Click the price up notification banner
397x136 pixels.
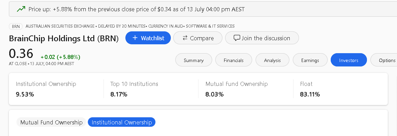click(203, 9)
